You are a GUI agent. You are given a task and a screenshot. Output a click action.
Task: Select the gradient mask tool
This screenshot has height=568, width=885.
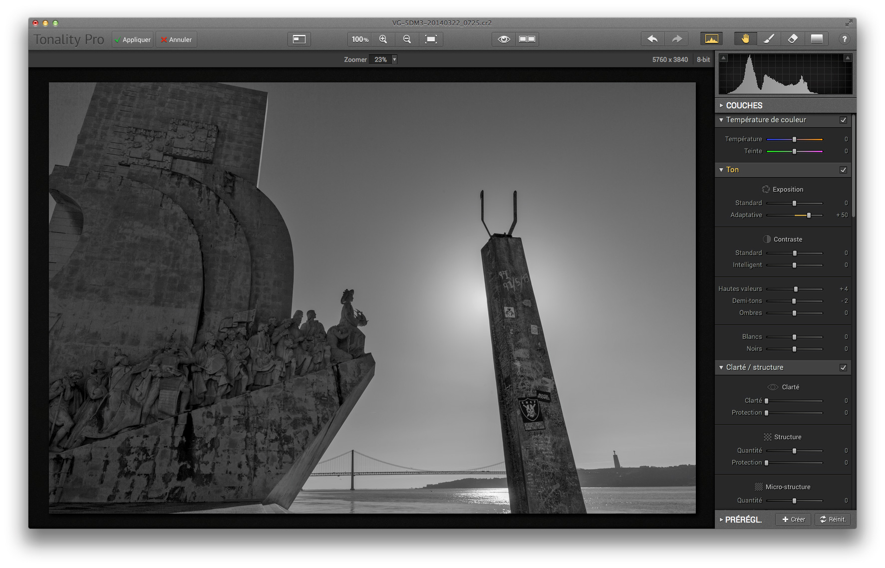click(x=817, y=39)
